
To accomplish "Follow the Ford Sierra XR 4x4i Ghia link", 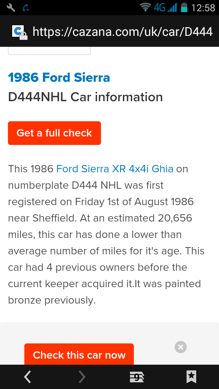I will pyautogui.click(x=115, y=169).
